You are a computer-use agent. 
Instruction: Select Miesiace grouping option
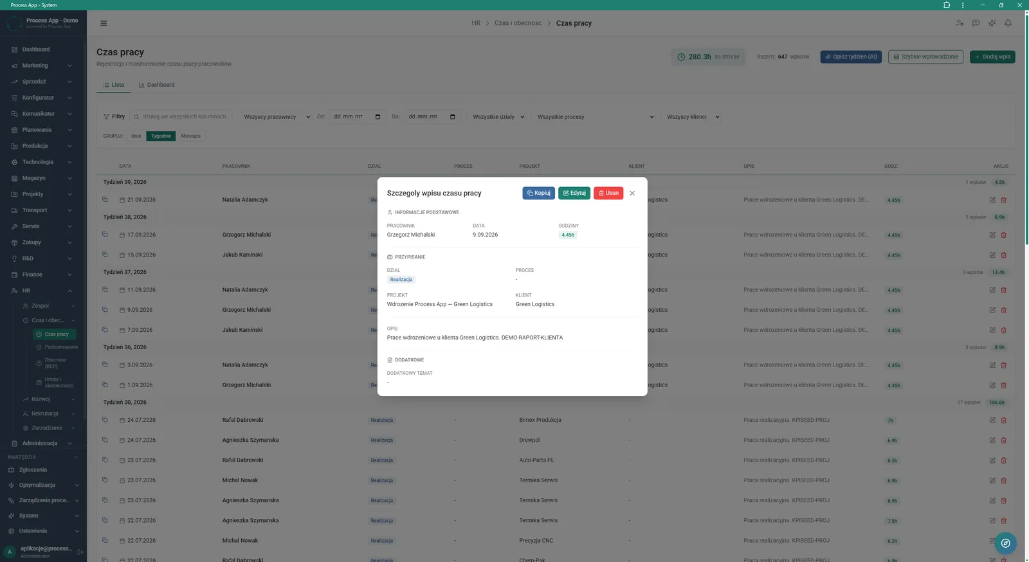(191, 136)
